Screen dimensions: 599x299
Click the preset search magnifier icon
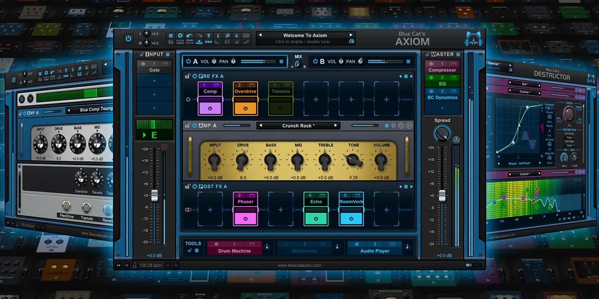pos(227,35)
